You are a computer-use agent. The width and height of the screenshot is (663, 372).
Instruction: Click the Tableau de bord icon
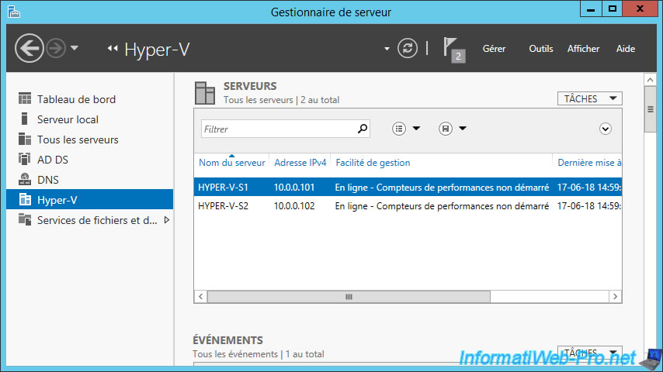point(25,98)
